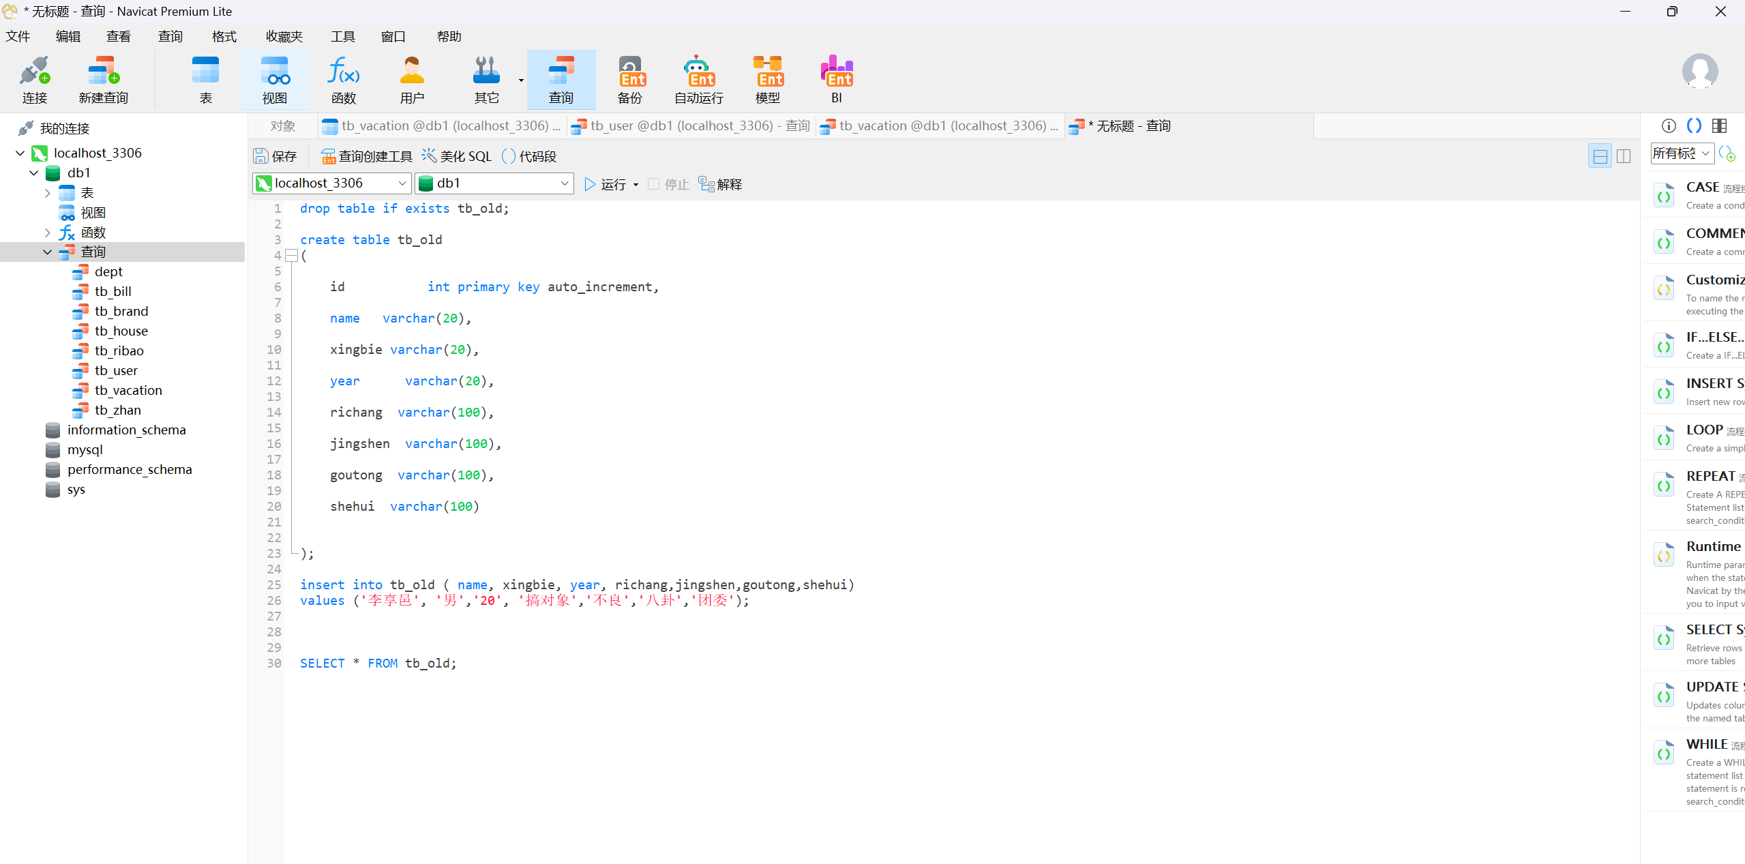Toggle the split-horizontal editor layout button
1745x864 pixels.
(x=1600, y=156)
